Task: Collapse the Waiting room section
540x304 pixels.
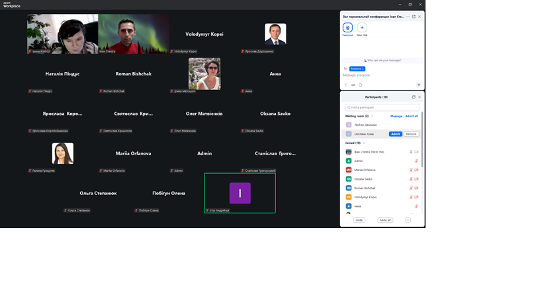Action: (x=373, y=116)
